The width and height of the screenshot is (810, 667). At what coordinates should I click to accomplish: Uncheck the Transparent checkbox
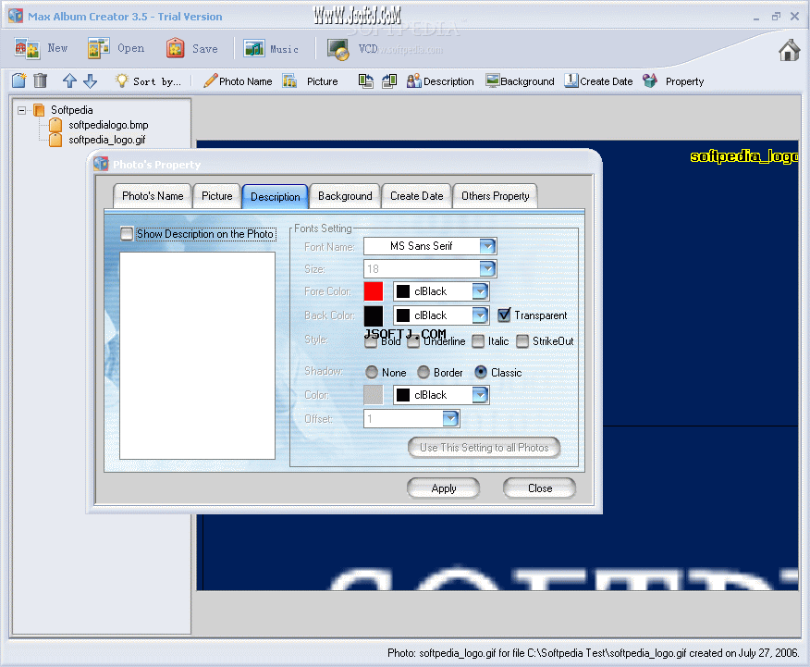pos(504,315)
